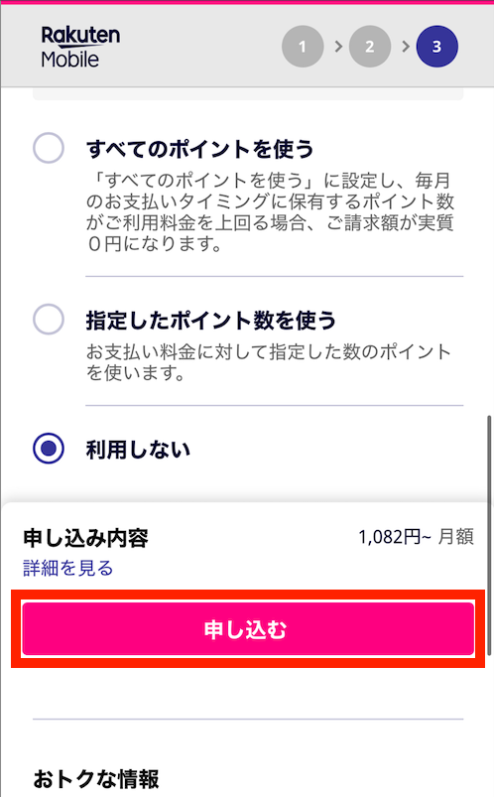The width and height of the screenshot is (494, 797).
Task: Select 指定したポイント数を使う radio button
Action: point(49,320)
